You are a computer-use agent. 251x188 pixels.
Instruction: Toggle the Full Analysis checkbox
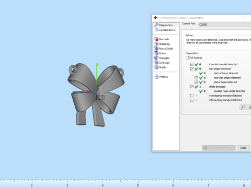pos(187,58)
